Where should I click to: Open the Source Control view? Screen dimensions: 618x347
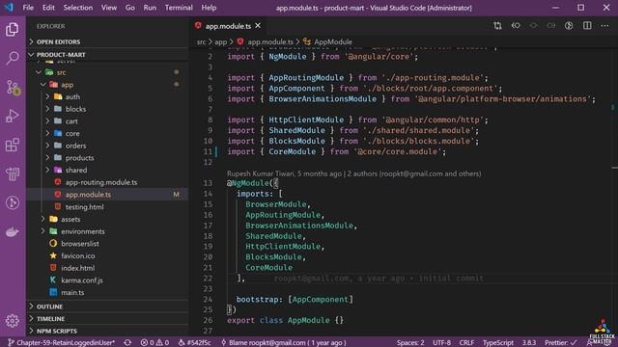[x=13, y=87]
